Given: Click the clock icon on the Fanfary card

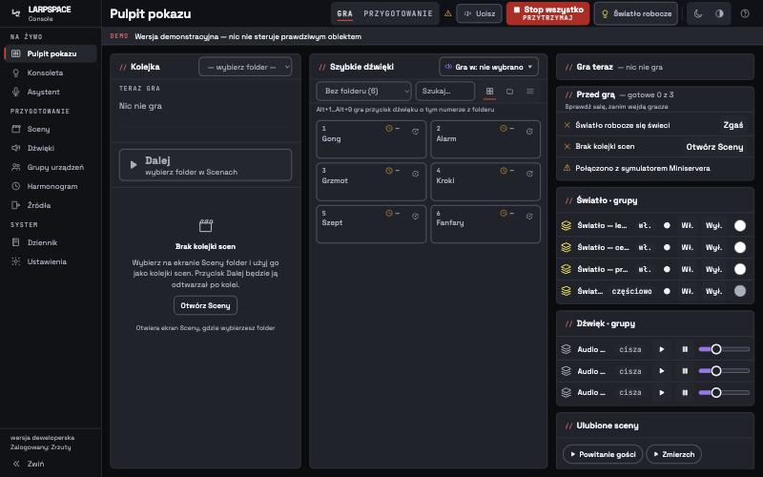Looking at the screenshot, I should point(504,213).
